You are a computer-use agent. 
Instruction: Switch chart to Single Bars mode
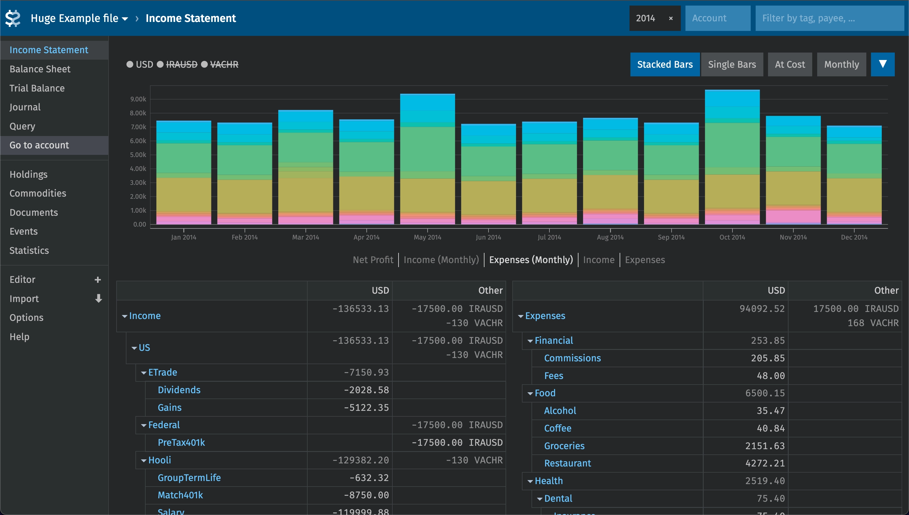click(x=732, y=64)
